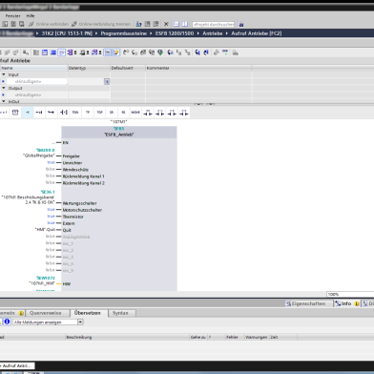The height and width of the screenshot is (374, 374).
Task: Click the Freigabe input of ESFB_Antrieb block
Action: click(71, 156)
